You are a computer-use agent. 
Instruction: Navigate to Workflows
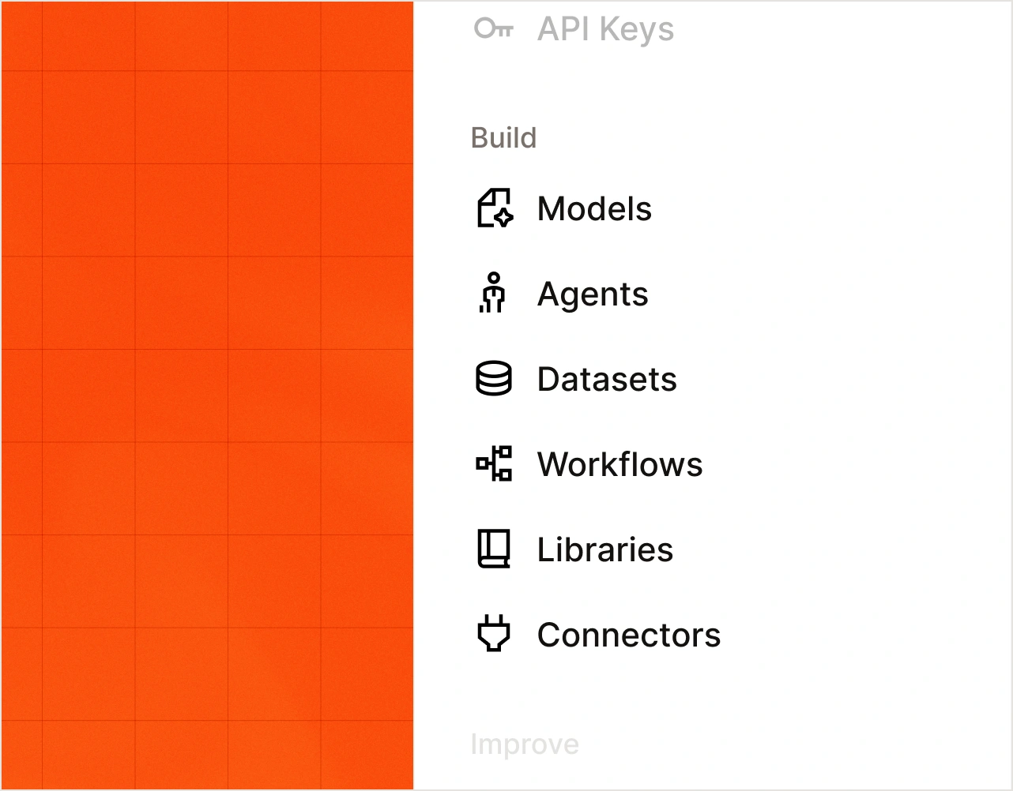tap(619, 464)
